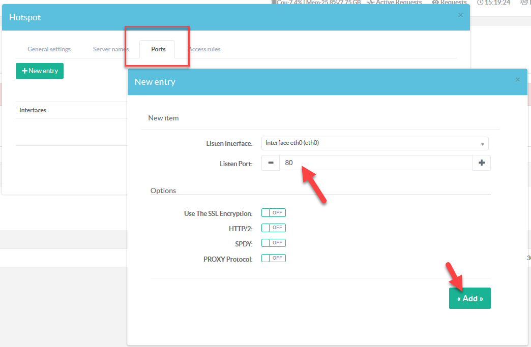Image resolution: width=531 pixels, height=347 pixels.
Task: Close the New entry dialog
Action: (518, 80)
